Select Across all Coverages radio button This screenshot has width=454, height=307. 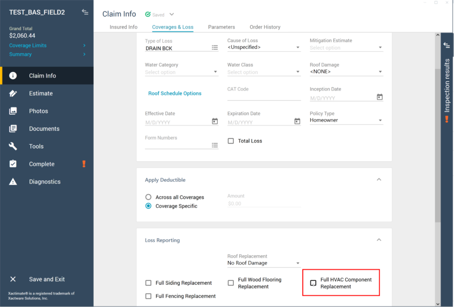click(148, 197)
